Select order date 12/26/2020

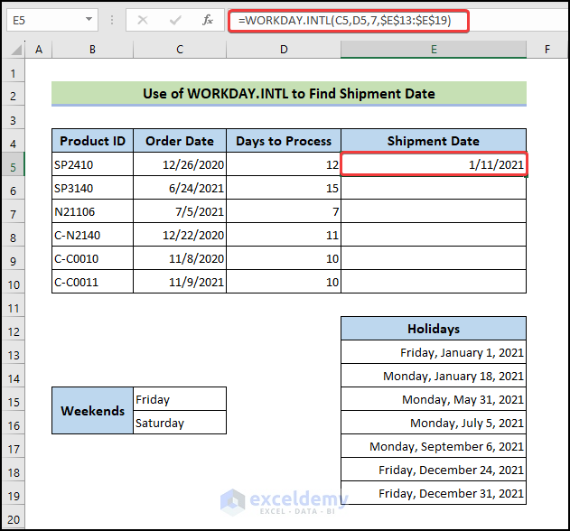pyautogui.click(x=180, y=164)
